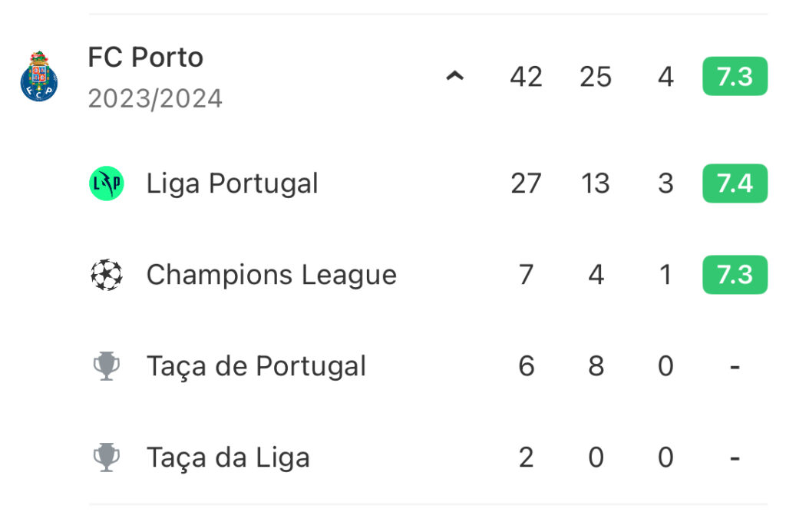Click the Liga Portugal logo icon
The height and width of the screenshot is (522, 786).
pos(106,183)
